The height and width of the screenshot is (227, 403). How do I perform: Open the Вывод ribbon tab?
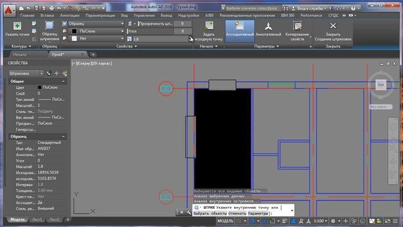click(x=166, y=15)
